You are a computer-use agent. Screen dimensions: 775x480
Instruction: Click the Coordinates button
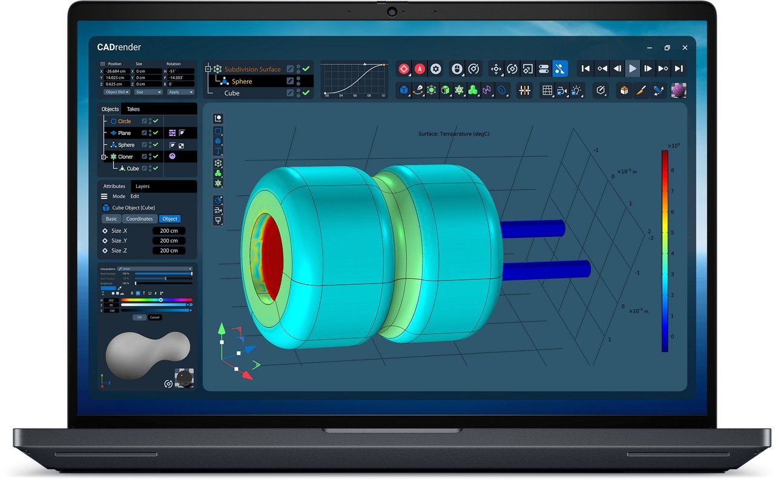click(x=140, y=219)
